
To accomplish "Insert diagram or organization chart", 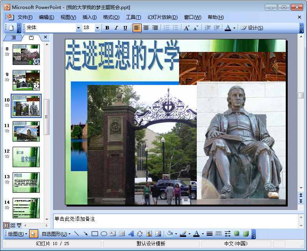I will pos(140,234).
